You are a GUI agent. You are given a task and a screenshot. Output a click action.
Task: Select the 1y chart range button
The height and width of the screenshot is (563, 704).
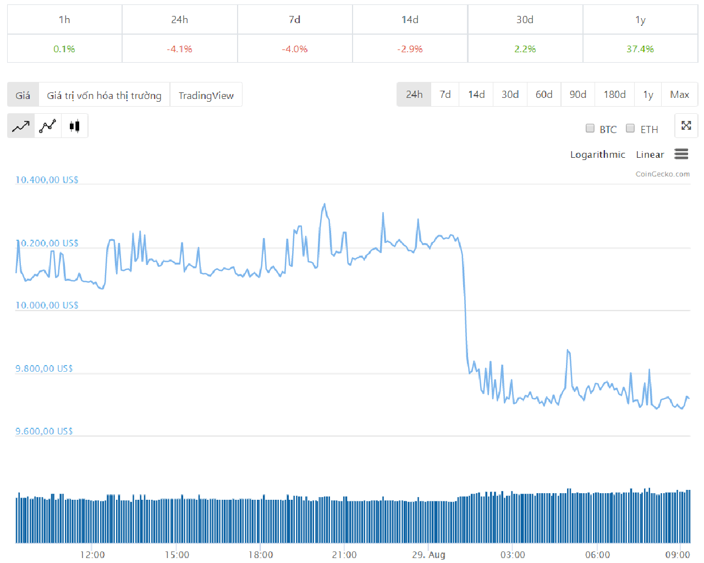point(648,94)
